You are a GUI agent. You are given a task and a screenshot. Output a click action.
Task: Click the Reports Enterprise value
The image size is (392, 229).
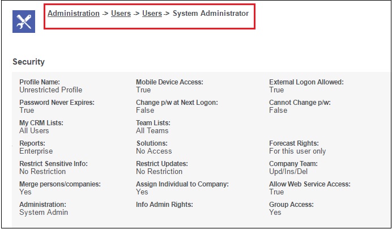pyautogui.click(x=36, y=151)
